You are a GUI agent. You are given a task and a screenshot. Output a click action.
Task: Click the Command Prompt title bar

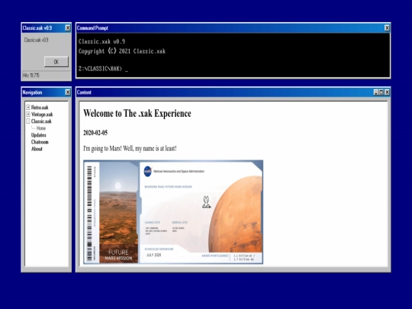(x=233, y=28)
